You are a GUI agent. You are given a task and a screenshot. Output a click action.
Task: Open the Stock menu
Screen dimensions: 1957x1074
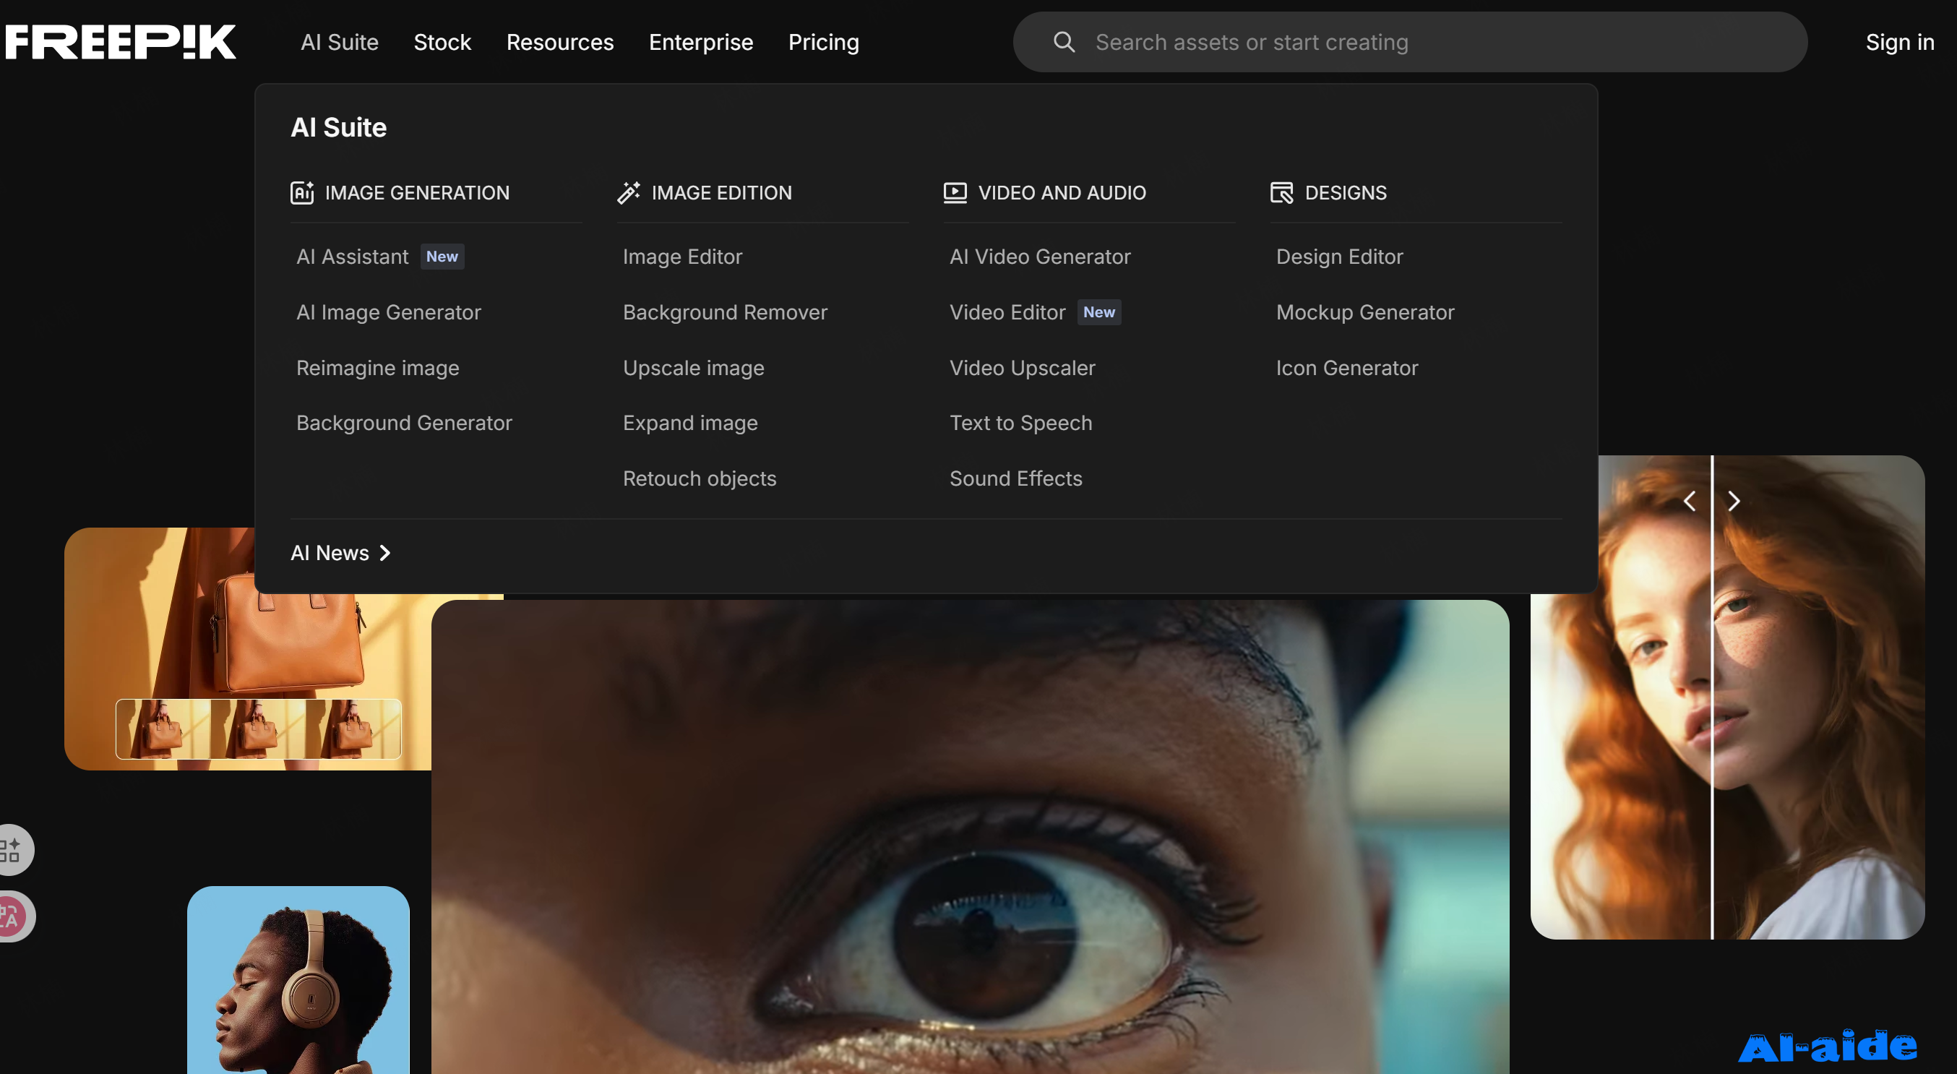click(442, 43)
